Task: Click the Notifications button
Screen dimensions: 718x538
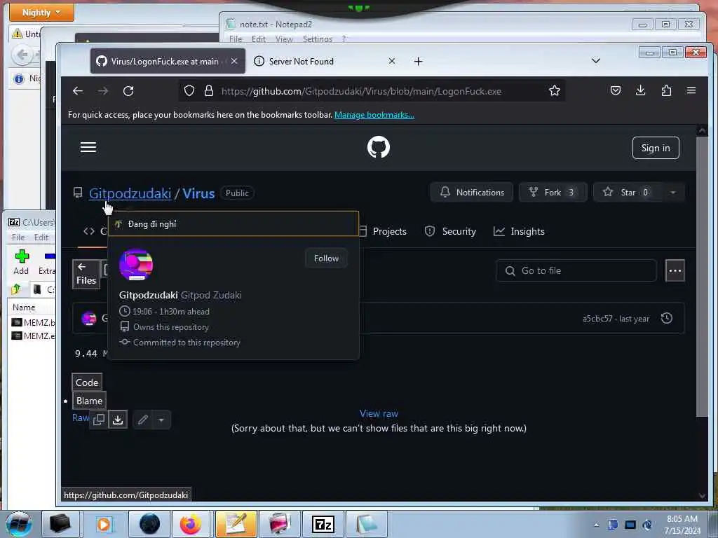Action: tap(472, 192)
